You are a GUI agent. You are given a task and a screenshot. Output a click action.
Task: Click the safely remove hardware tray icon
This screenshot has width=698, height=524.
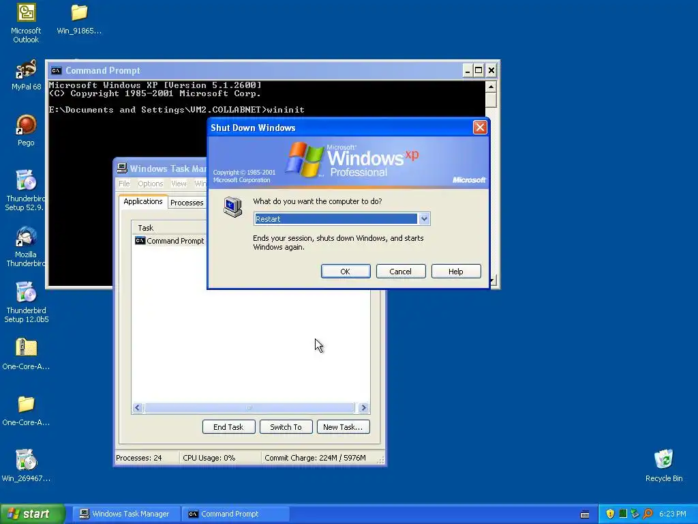(x=635, y=514)
